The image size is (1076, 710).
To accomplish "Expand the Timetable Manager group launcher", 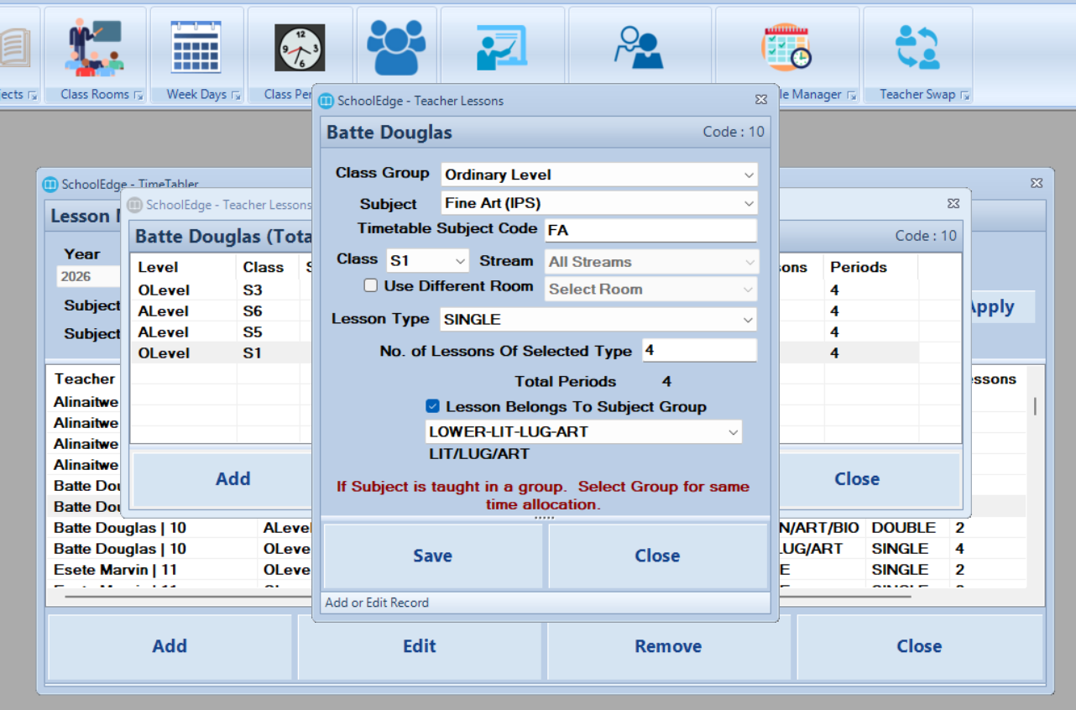I will pos(851,95).
